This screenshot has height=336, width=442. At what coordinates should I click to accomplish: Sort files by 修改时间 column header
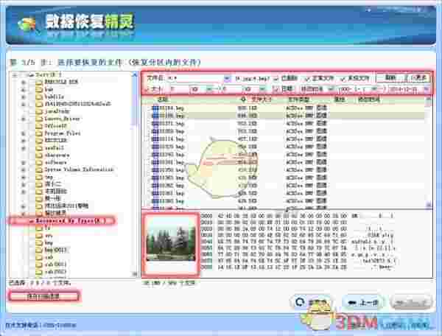pyautogui.click(x=369, y=99)
